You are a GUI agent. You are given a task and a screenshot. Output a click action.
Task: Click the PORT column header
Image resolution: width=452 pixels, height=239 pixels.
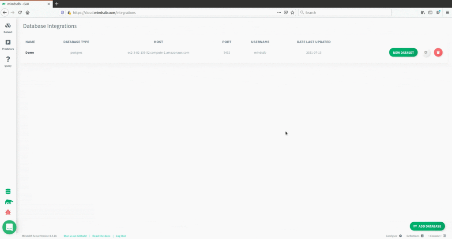226,42
